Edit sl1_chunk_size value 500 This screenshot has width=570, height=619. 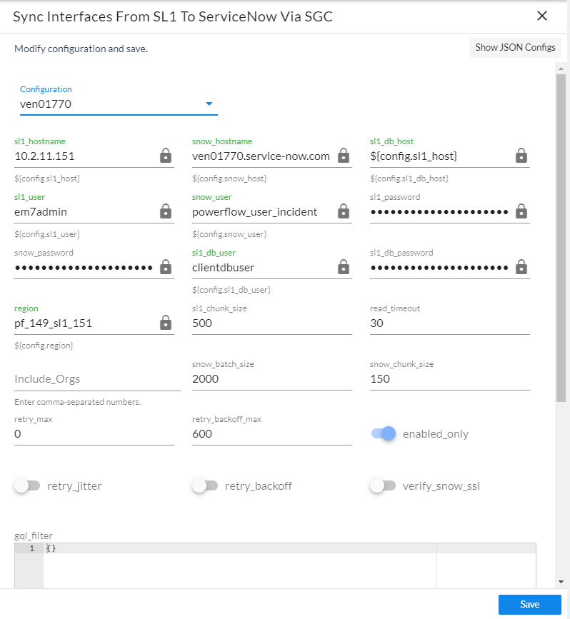pyautogui.click(x=271, y=323)
